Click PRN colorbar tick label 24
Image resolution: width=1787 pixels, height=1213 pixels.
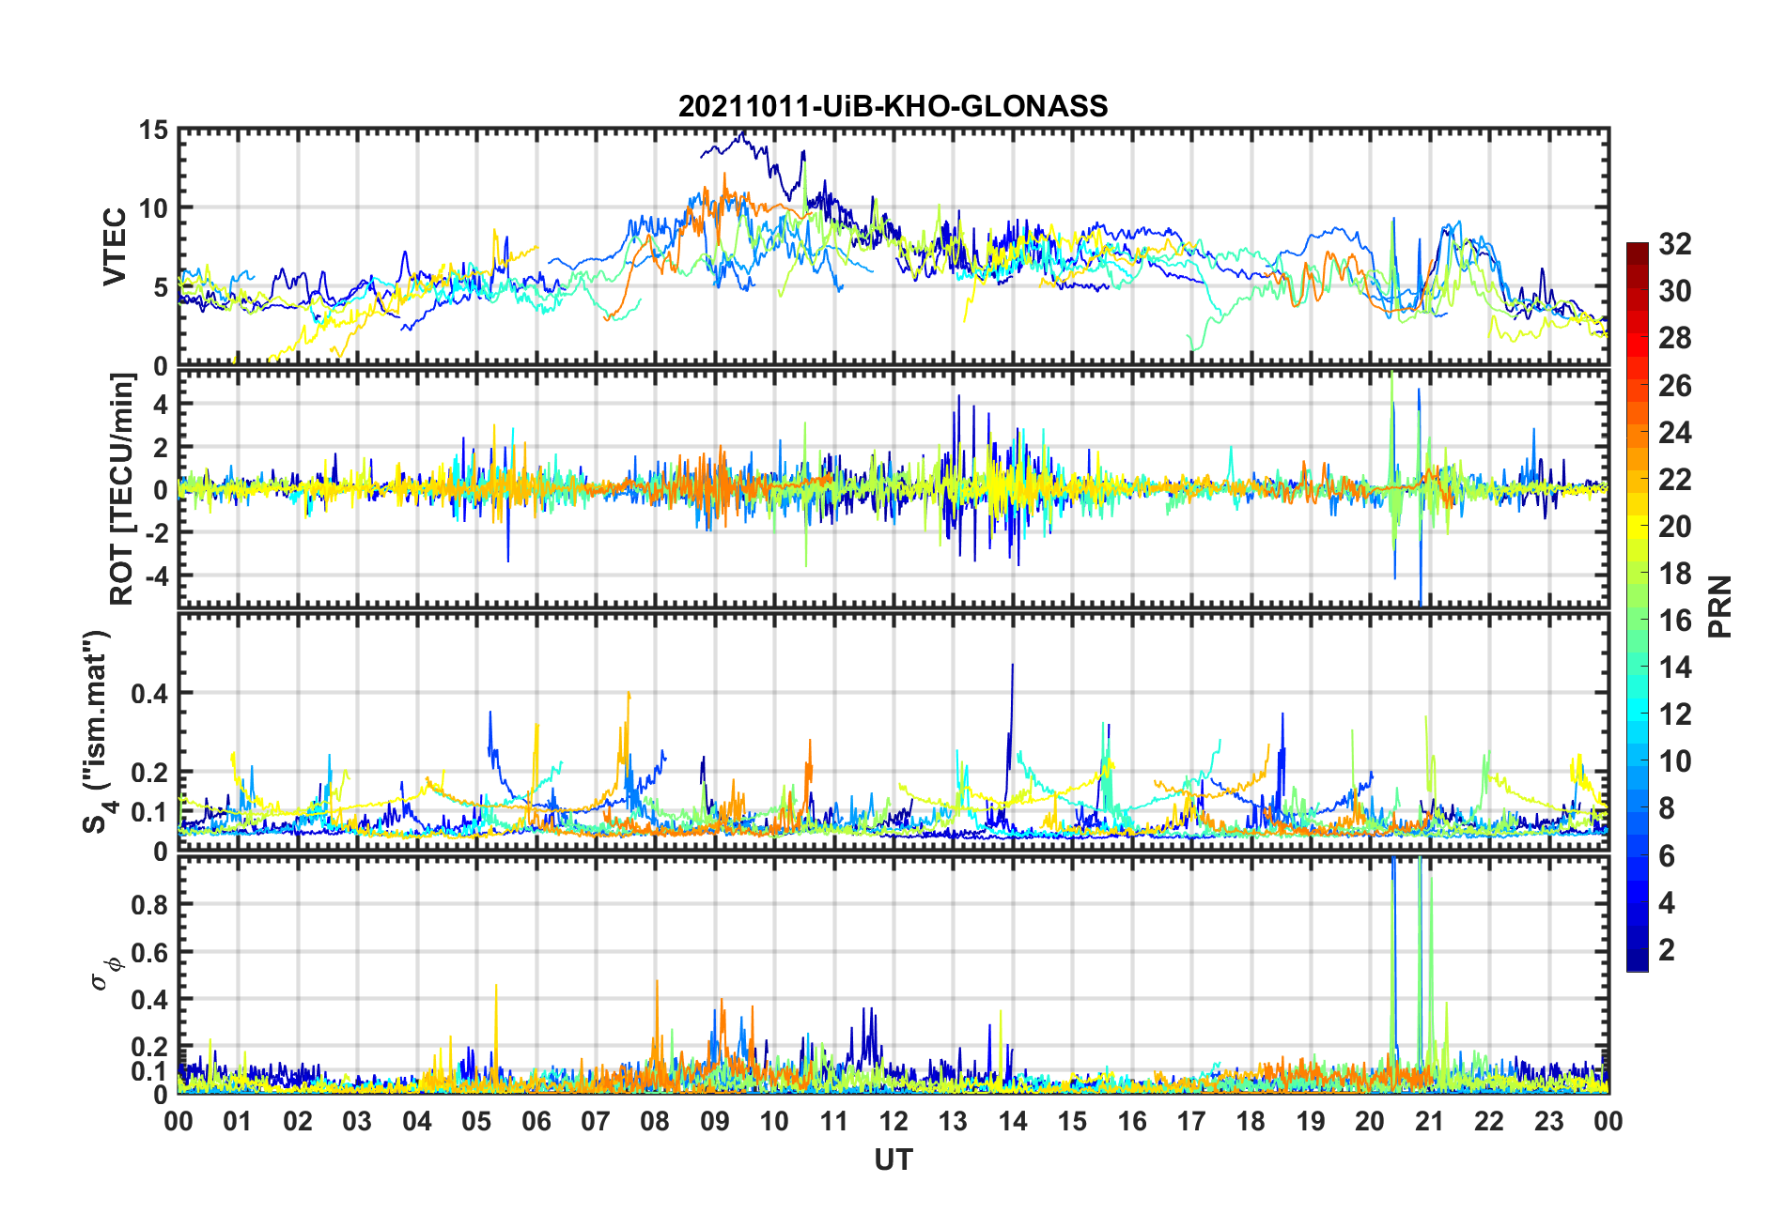click(x=1674, y=432)
